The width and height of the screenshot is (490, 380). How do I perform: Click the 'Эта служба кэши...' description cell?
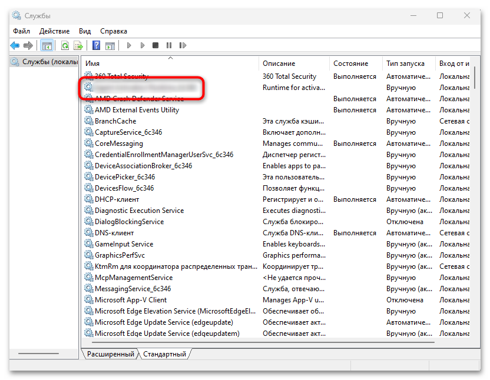click(x=293, y=121)
